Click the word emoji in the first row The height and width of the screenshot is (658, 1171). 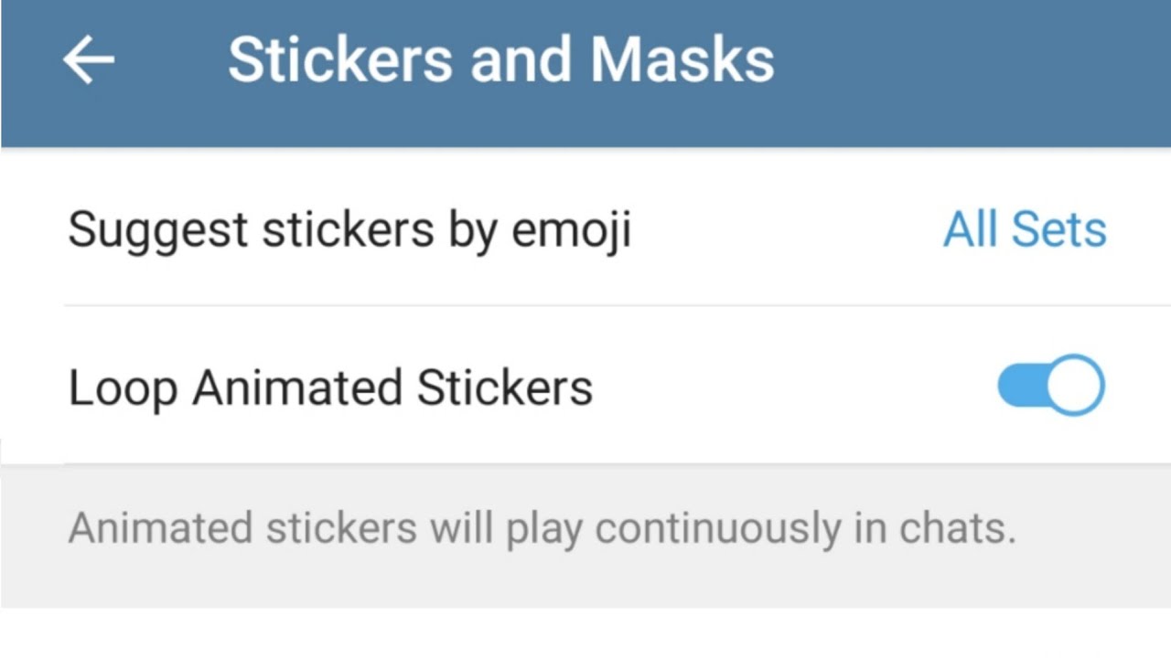pos(571,230)
